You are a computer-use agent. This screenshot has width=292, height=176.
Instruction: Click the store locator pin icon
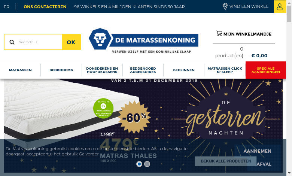point(225,6)
